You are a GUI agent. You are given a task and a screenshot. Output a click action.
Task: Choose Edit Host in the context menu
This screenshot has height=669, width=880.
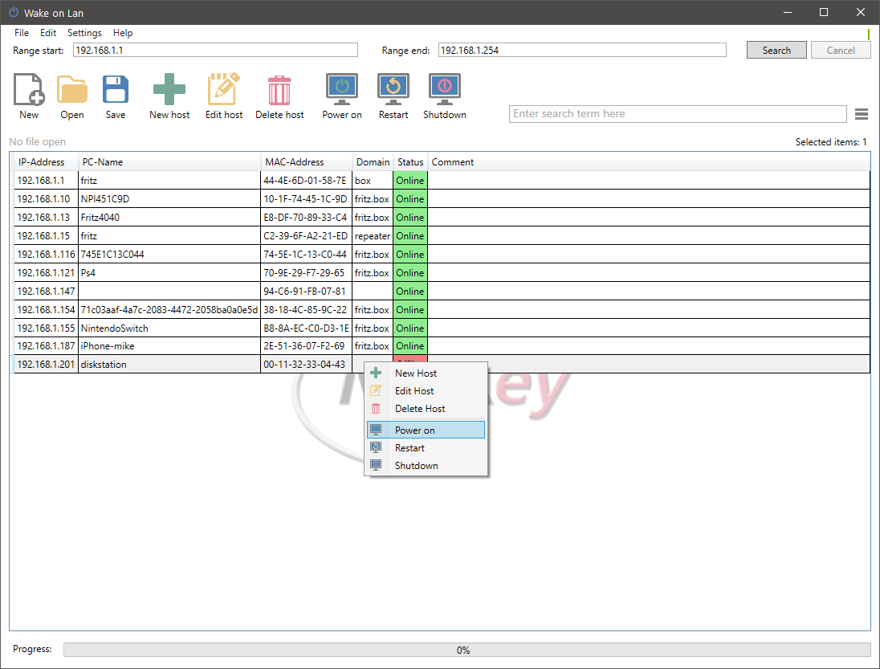[x=426, y=391]
